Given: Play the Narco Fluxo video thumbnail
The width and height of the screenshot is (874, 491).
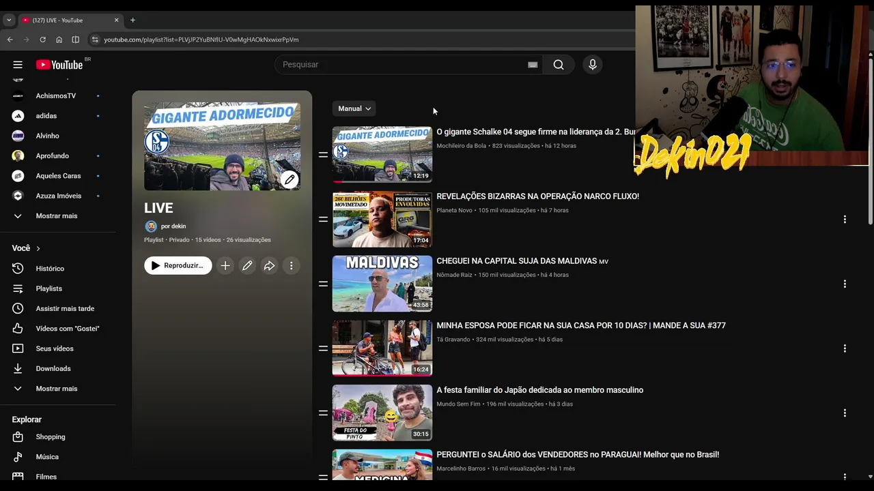Looking at the screenshot, I should [382, 219].
